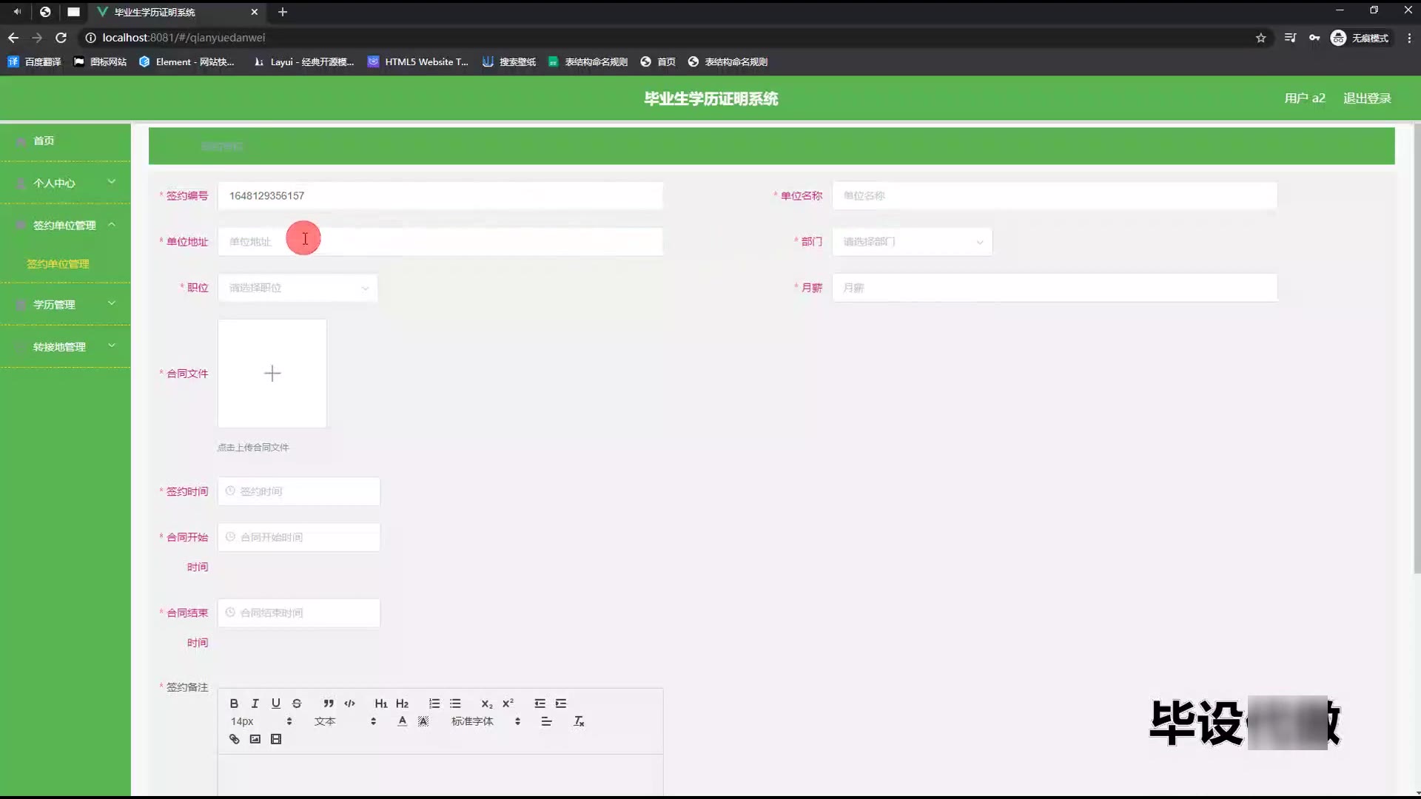Viewport: 1421px width, 799px height.
Task: Open the text color picker
Action: pos(402,721)
